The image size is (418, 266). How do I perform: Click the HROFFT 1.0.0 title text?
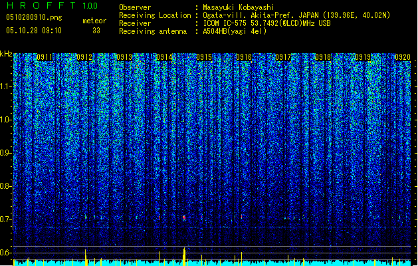tap(52, 5)
